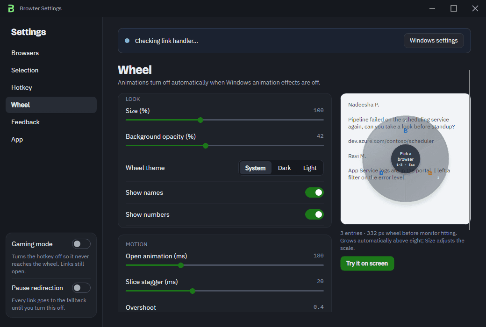This screenshot has height=327, width=486.
Task: Click the MOTION section label
Action: click(x=136, y=245)
